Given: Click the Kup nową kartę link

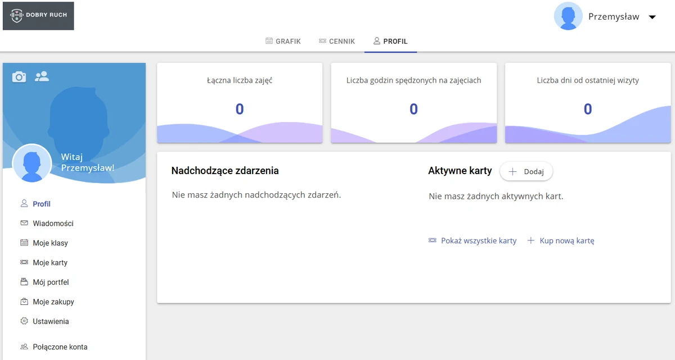Looking at the screenshot, I should (561, 240).
